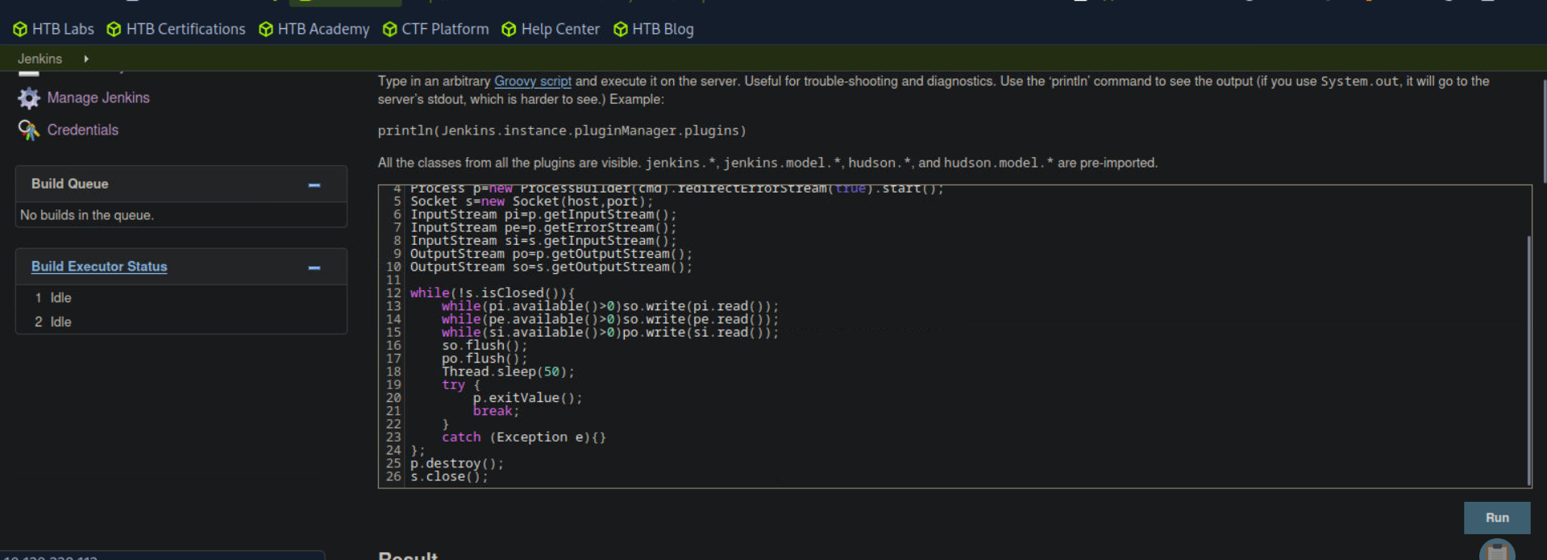Screen dimensions: 1547x560
Task: Open the Manage Jenkins link
Action: [x=98, y=97]
